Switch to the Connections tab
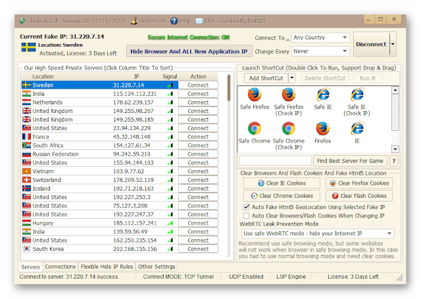 pyautogui.click(x=61, y=267)
